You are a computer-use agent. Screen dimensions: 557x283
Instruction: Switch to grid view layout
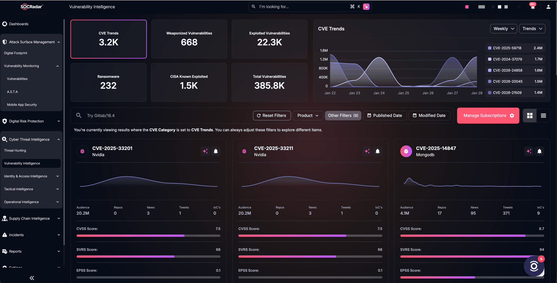tap(530, 116)
